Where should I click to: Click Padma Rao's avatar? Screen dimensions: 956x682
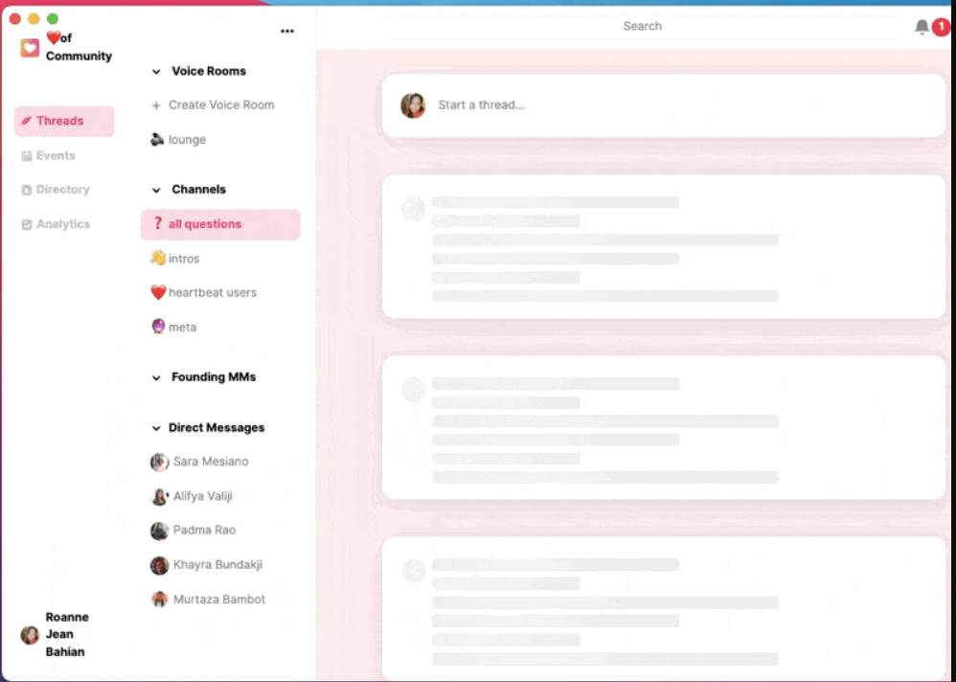click(159, 531)
